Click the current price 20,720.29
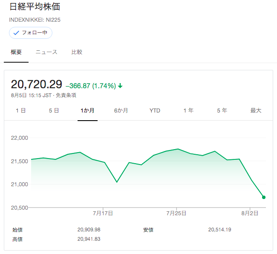 pyautogui.click(x=37, y=84)
